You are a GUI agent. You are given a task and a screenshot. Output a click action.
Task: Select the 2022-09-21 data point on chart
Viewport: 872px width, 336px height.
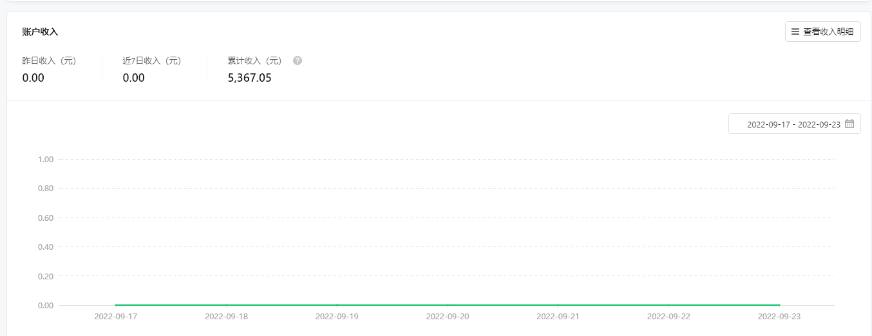pos(558,305)
